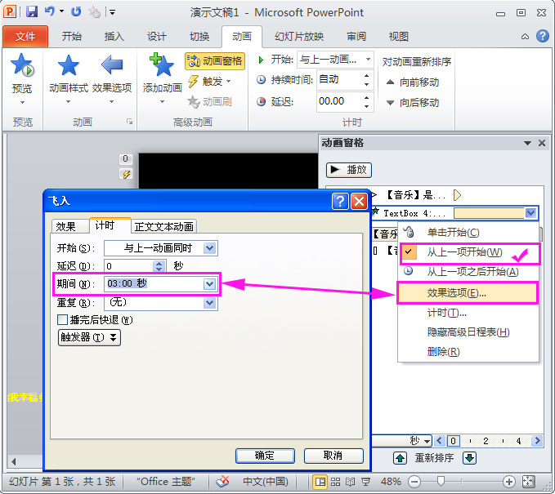Click the zoom slider handle in status bar
Screen dimensions: 555x494
tap(441, 481)
